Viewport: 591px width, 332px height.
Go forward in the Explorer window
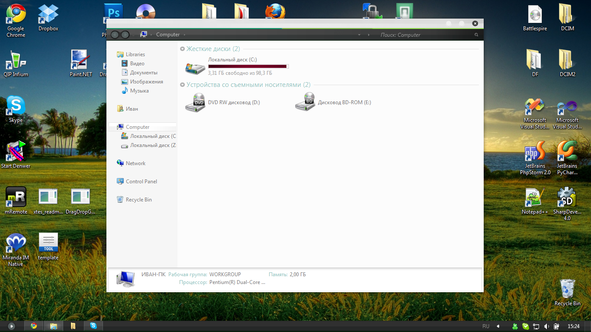pos(125,35)
